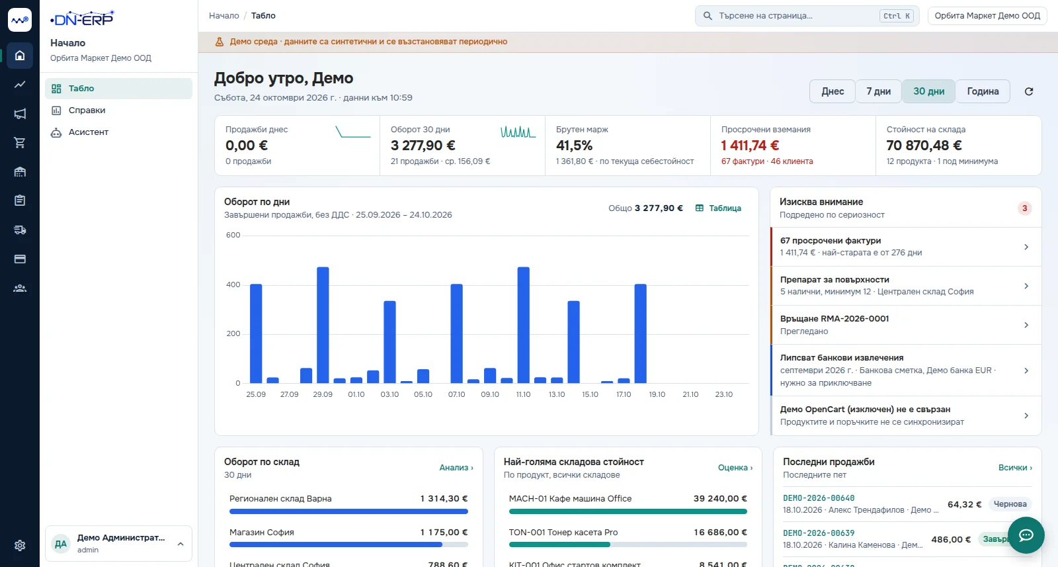Click the refresh dashboard icon

(x=1029, y=91)
